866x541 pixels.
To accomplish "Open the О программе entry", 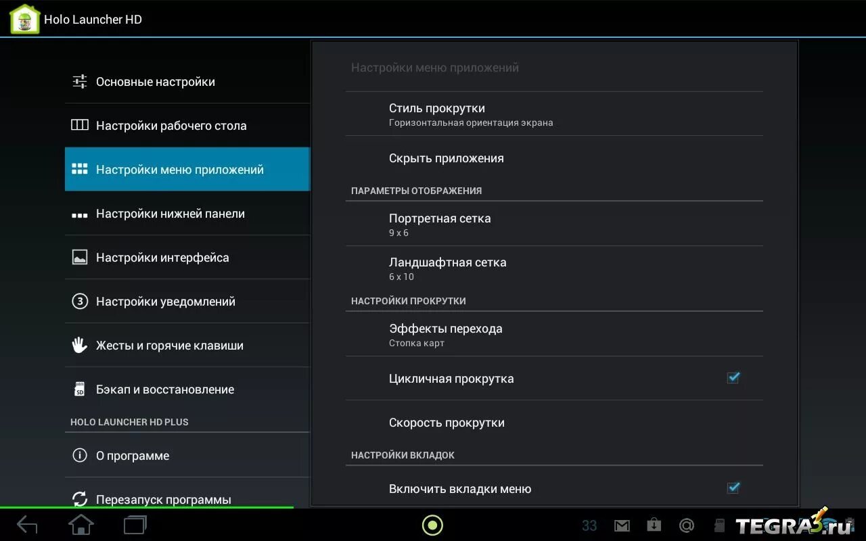I will [x=187, y=456].
